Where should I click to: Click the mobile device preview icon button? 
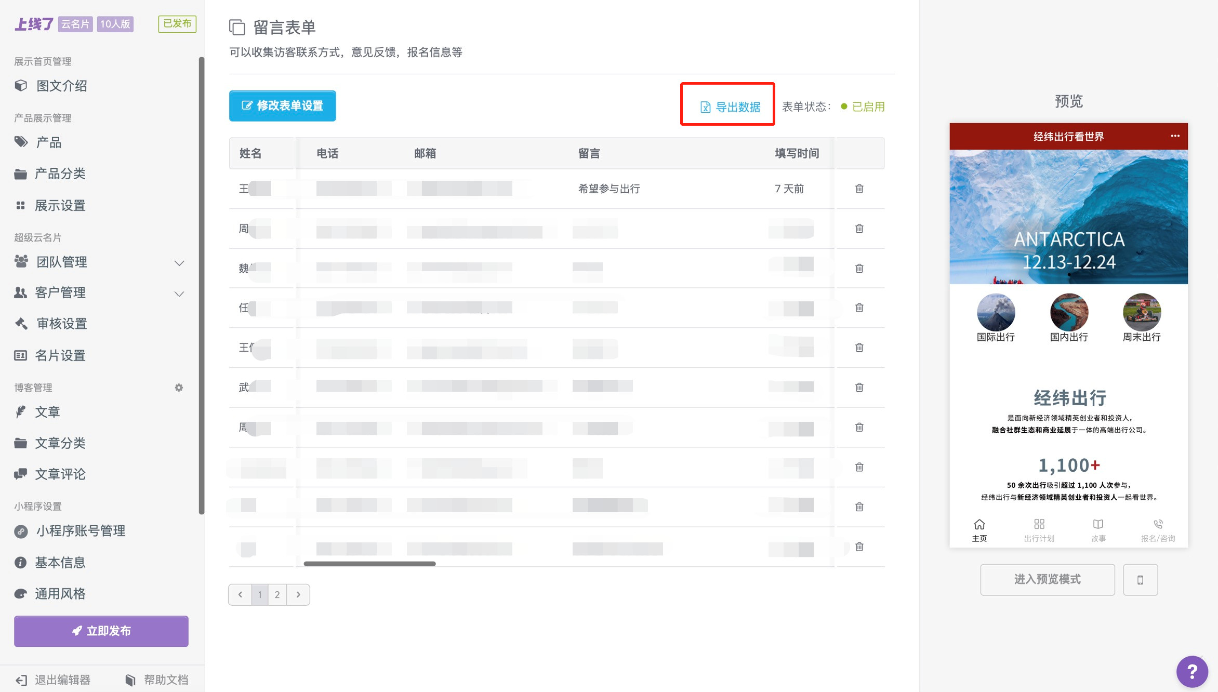[1140, 580]
